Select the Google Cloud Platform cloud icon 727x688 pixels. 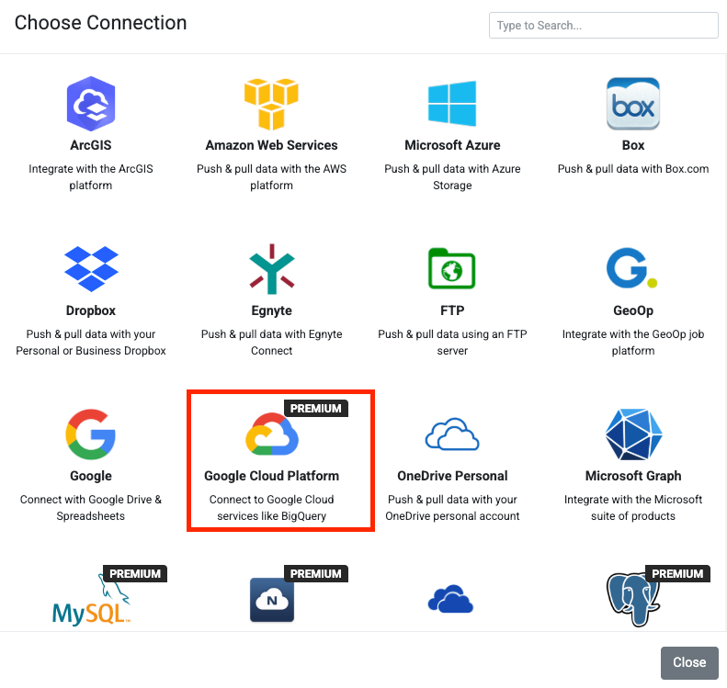(272, 434)
